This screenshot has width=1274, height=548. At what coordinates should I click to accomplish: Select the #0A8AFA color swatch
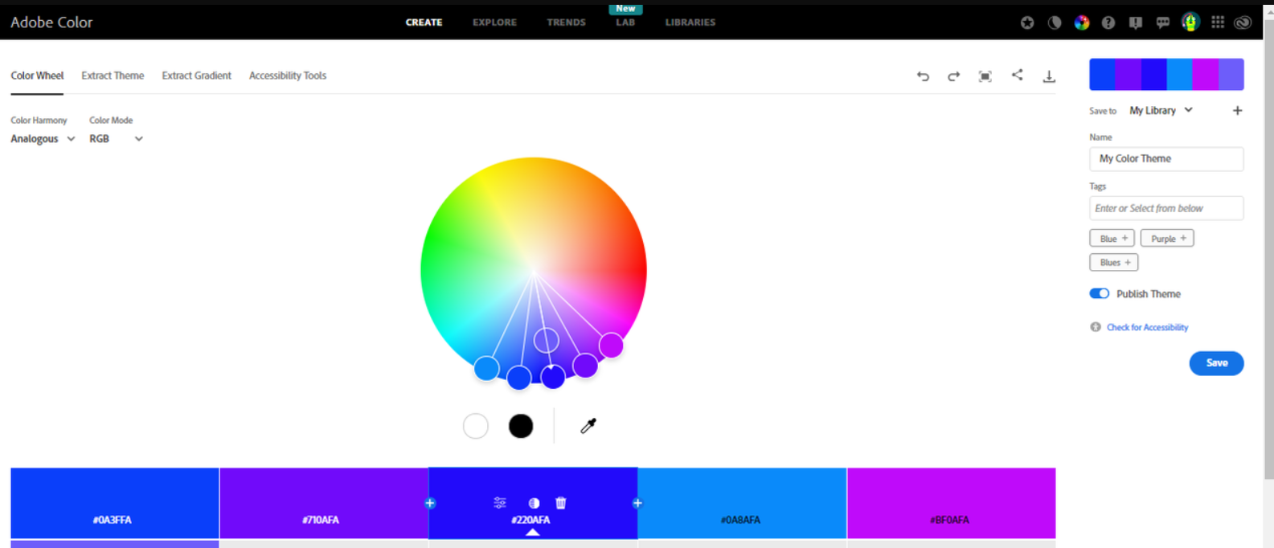coord(741,503)
